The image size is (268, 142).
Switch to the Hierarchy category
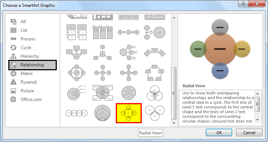point(30,56)
